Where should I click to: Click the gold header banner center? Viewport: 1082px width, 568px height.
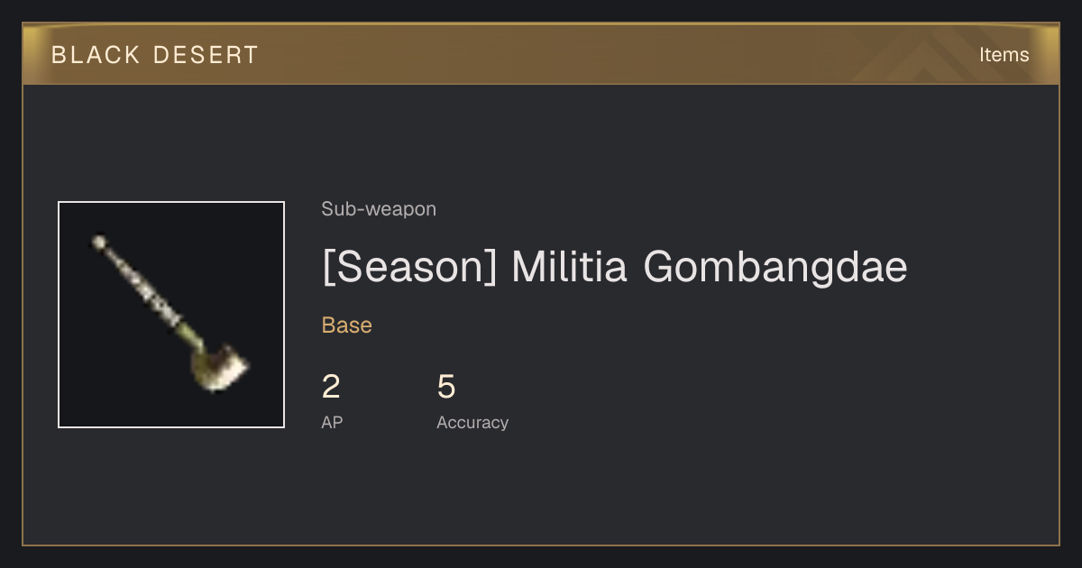[x=541, y=54]
